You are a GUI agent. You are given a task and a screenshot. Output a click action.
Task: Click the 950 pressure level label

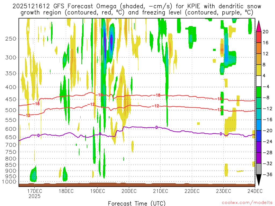point(11,176)
